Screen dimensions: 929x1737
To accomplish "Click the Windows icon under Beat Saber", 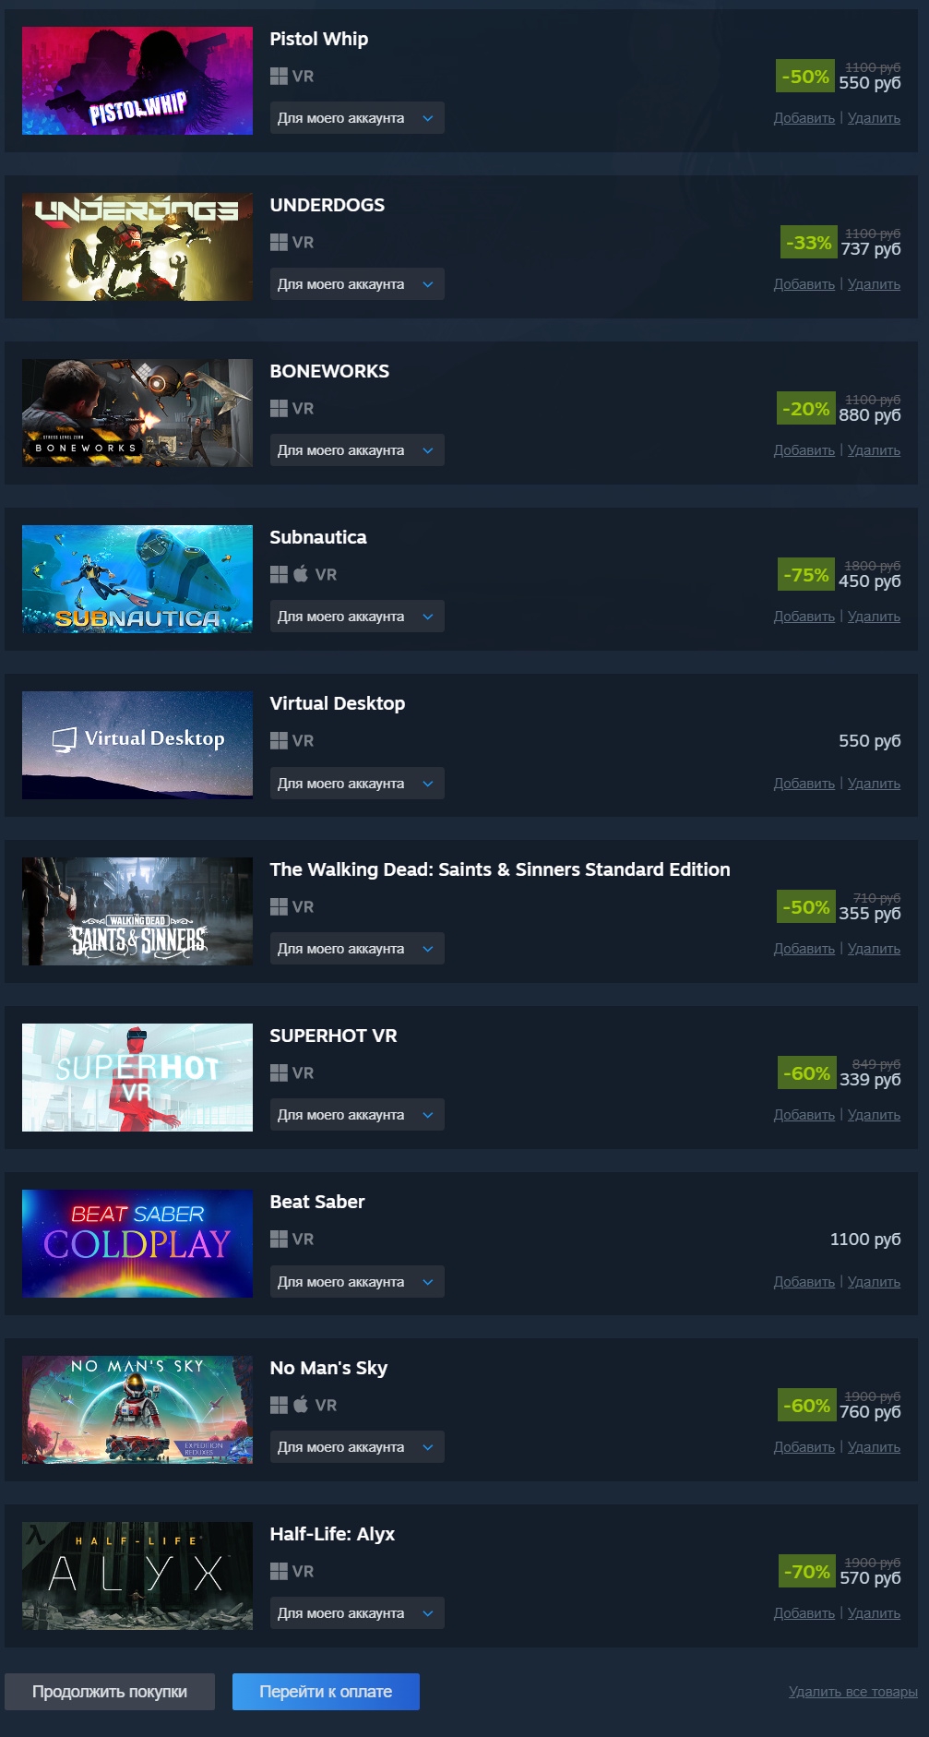I will pos(279,1239).
